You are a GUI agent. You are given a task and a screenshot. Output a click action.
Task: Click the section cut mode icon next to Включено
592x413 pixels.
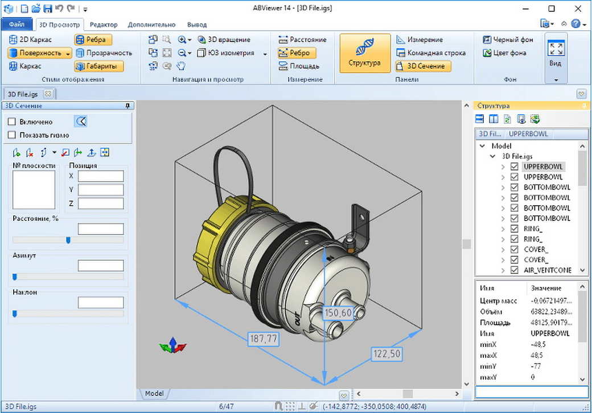tap(81, 122)
